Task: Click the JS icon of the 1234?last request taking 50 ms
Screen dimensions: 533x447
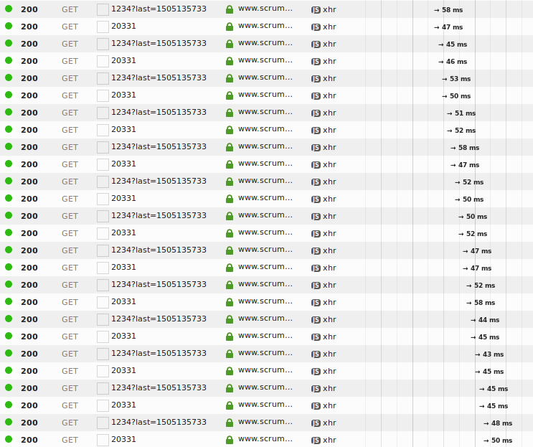Action: point(316,217)
